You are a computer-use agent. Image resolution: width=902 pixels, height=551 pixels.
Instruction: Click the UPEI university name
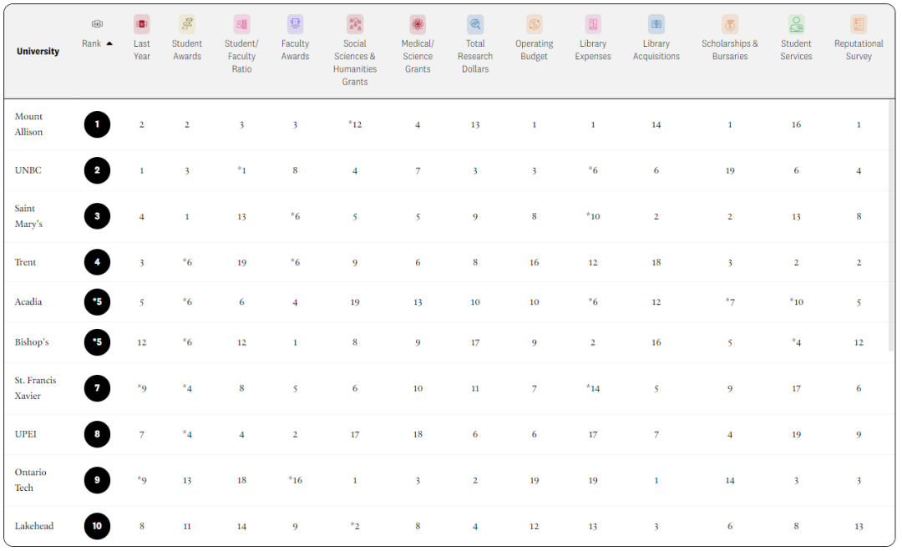[x=25, y=434]
